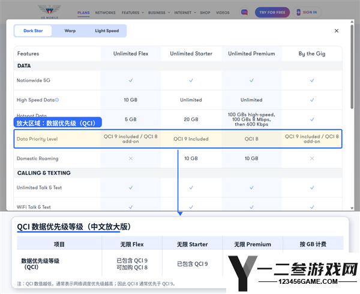The height and width of the screenshot is (294, 360).
Task: Click the DATA section header
Action: tap(24, 66)
